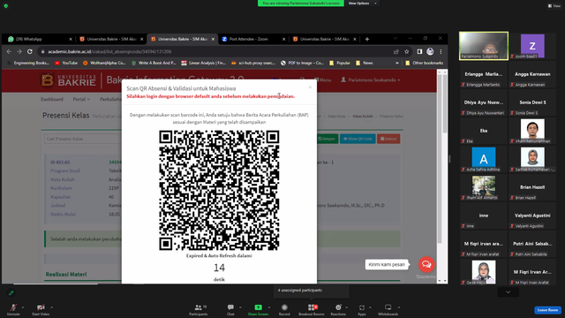The image size is (565, 318).
Task: Click the share page icon in address bar
Action: (x=396, y=51)
